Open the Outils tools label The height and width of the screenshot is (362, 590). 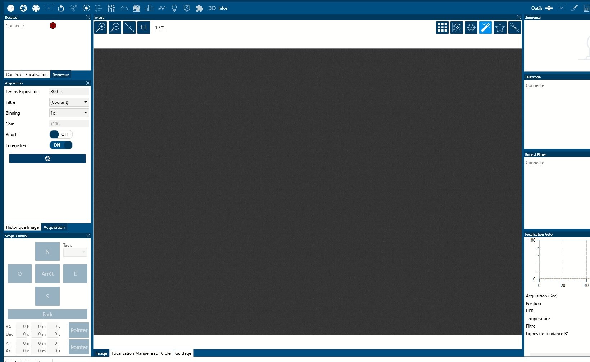click(537, 8)
